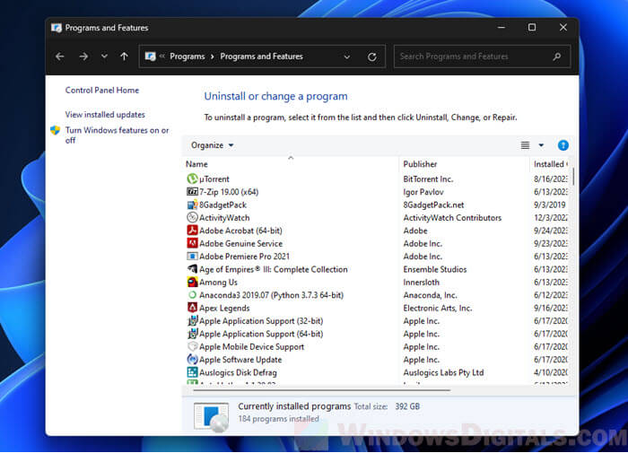The width and height of the screenshot is (628, 453).
Task: Go forward with the right arrow
Action: pos(83,57)
